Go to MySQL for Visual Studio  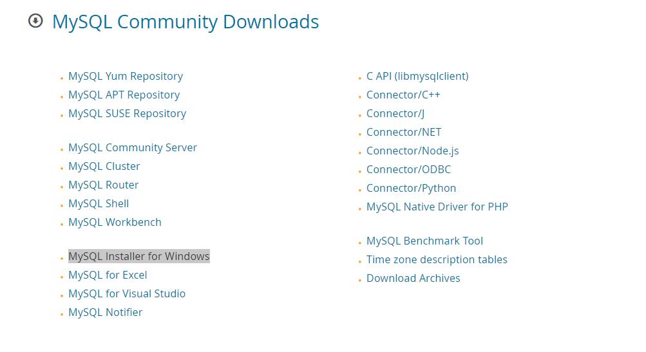(127, 293)
